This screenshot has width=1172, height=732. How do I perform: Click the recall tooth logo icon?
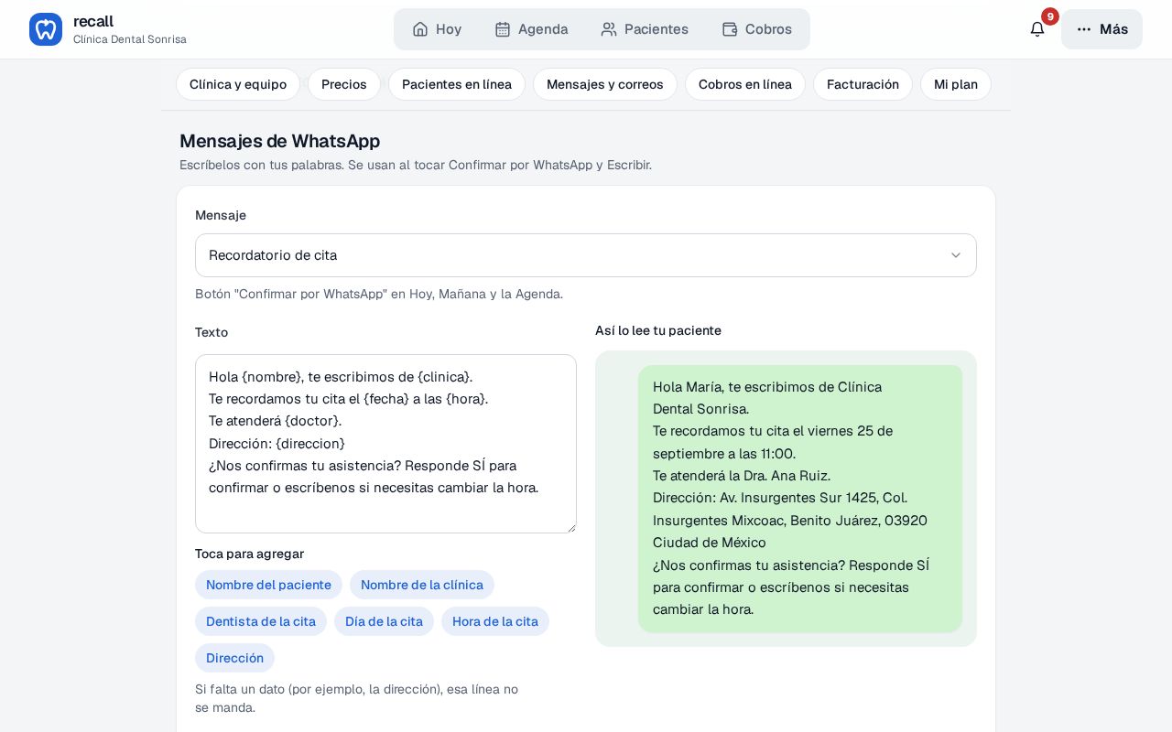[46, 29]
